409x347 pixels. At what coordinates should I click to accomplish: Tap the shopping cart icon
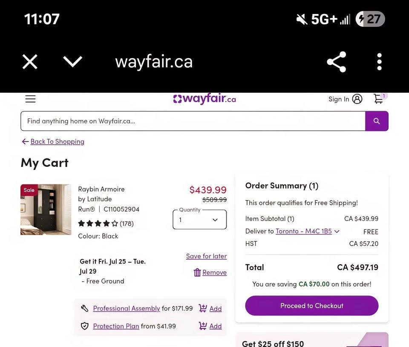coord(378,99)
